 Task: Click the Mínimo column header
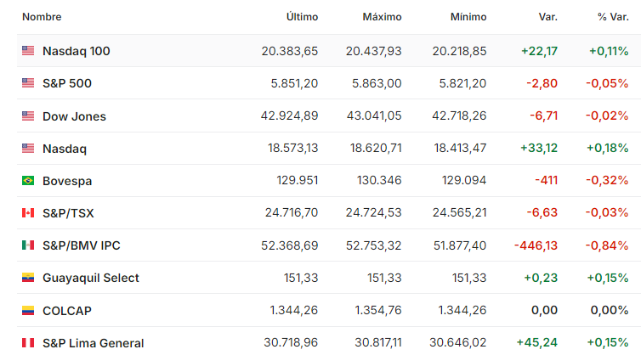point(468,17)
